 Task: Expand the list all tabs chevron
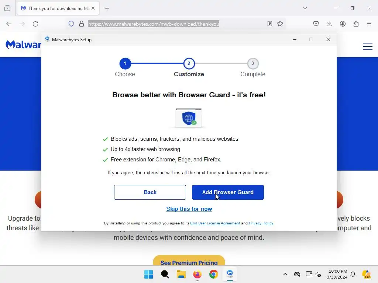coord(305,8)
